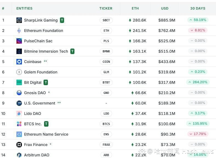
Task: Click the $762.4M USD value
Action: click(167, 31)
